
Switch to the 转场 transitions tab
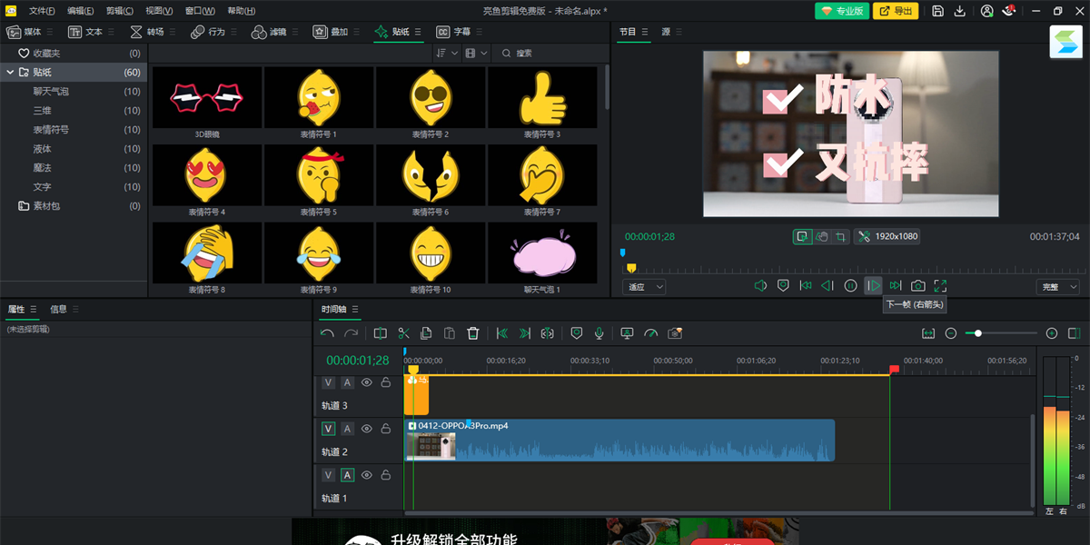[147, 32]
